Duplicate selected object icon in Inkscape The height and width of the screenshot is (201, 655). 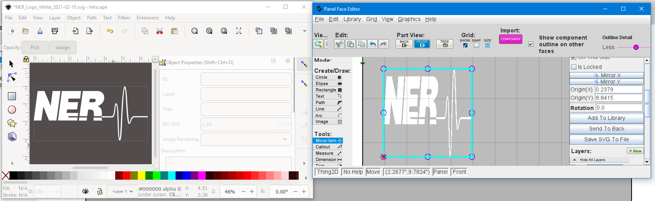(x=259, y=31)
